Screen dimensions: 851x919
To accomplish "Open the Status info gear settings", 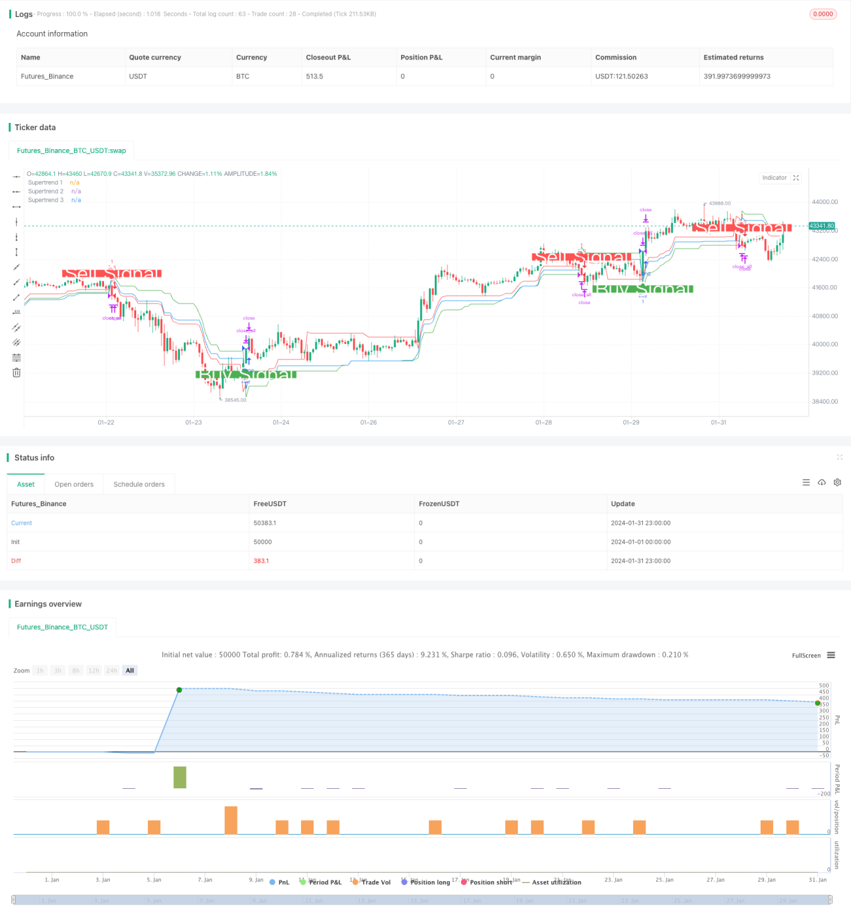I will 837,482.
